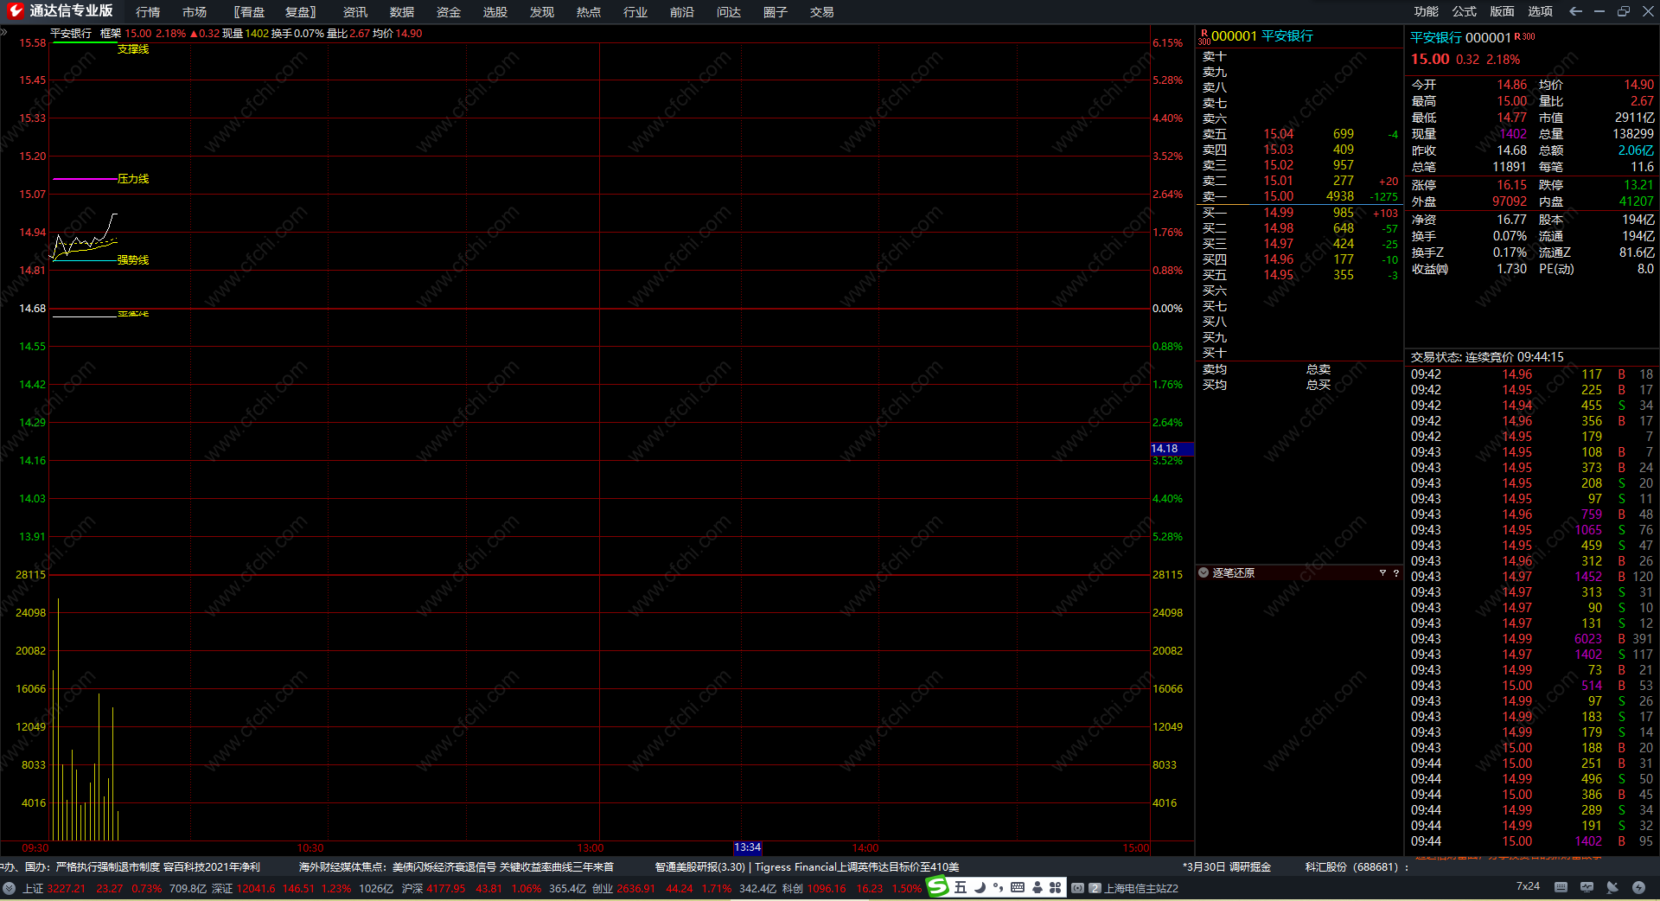Select the 框架 label in chart header
1660x901 pixels.
[111, 34]
